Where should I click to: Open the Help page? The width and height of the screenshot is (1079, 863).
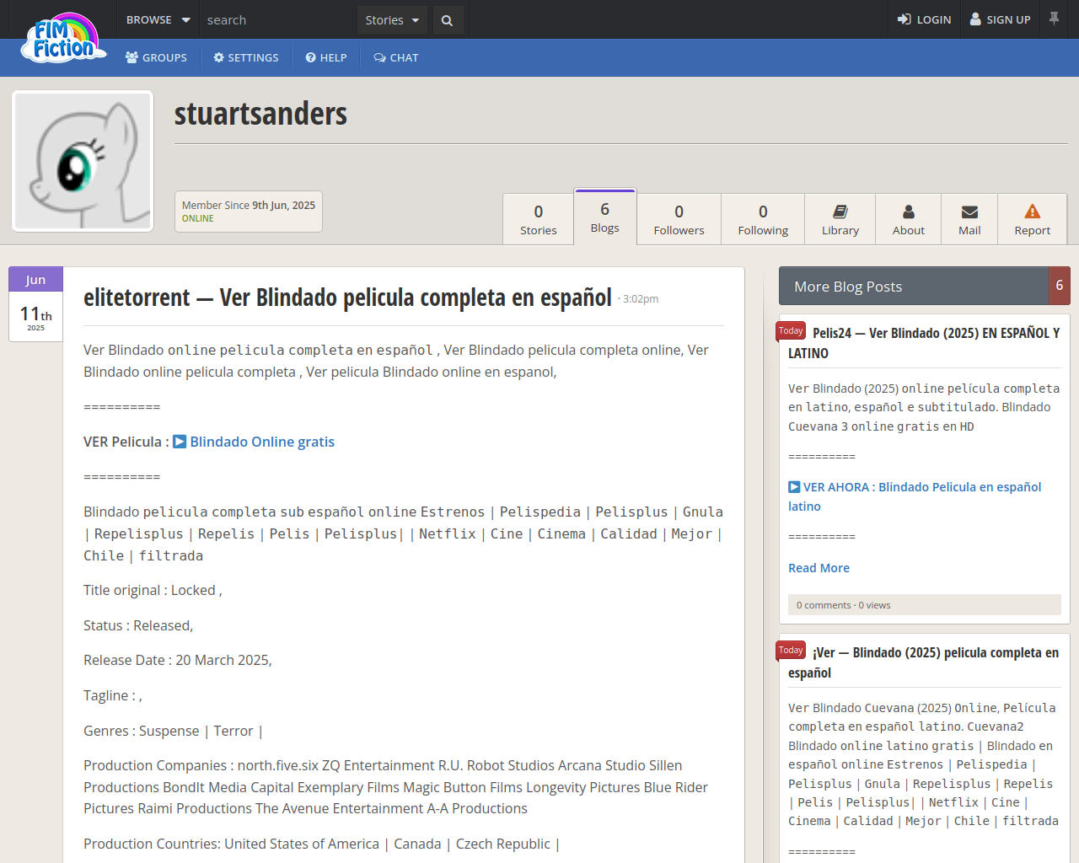click(x=326, y=57)
